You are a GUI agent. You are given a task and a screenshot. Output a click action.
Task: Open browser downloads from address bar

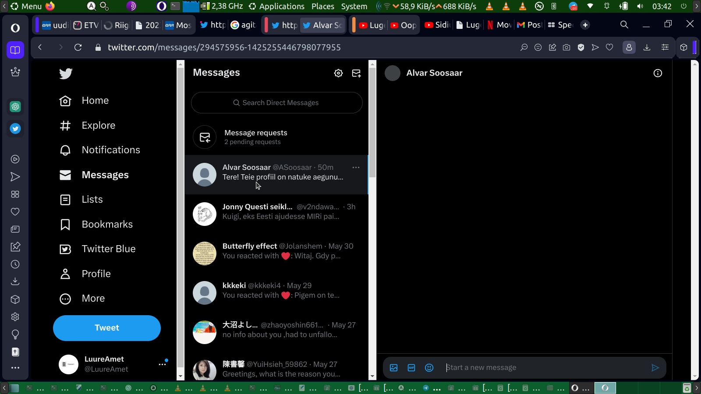click(x=647, y=47)
